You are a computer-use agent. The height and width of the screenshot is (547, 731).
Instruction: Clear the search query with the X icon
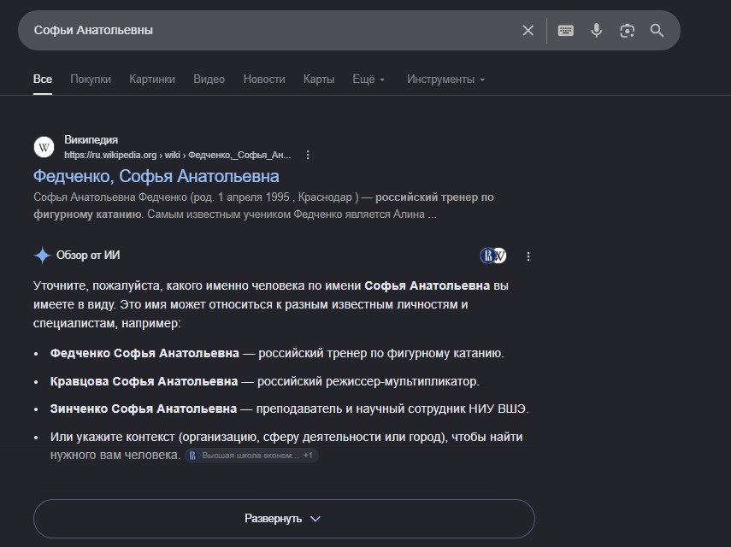click(x=528, y=31)
